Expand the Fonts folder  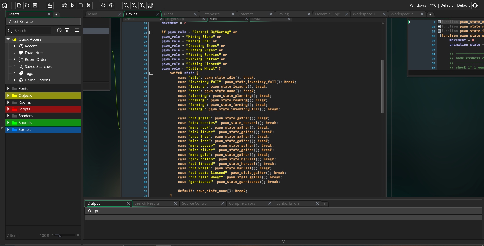tap(8, 88)
